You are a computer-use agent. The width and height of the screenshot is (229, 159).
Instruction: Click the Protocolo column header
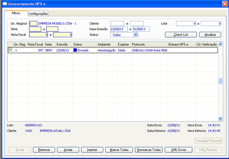[x=149, y=44]
